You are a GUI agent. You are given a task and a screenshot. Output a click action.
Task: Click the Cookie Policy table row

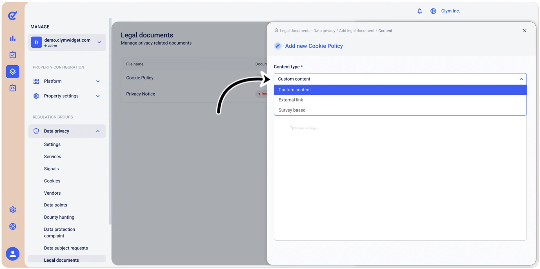[194, 78]
